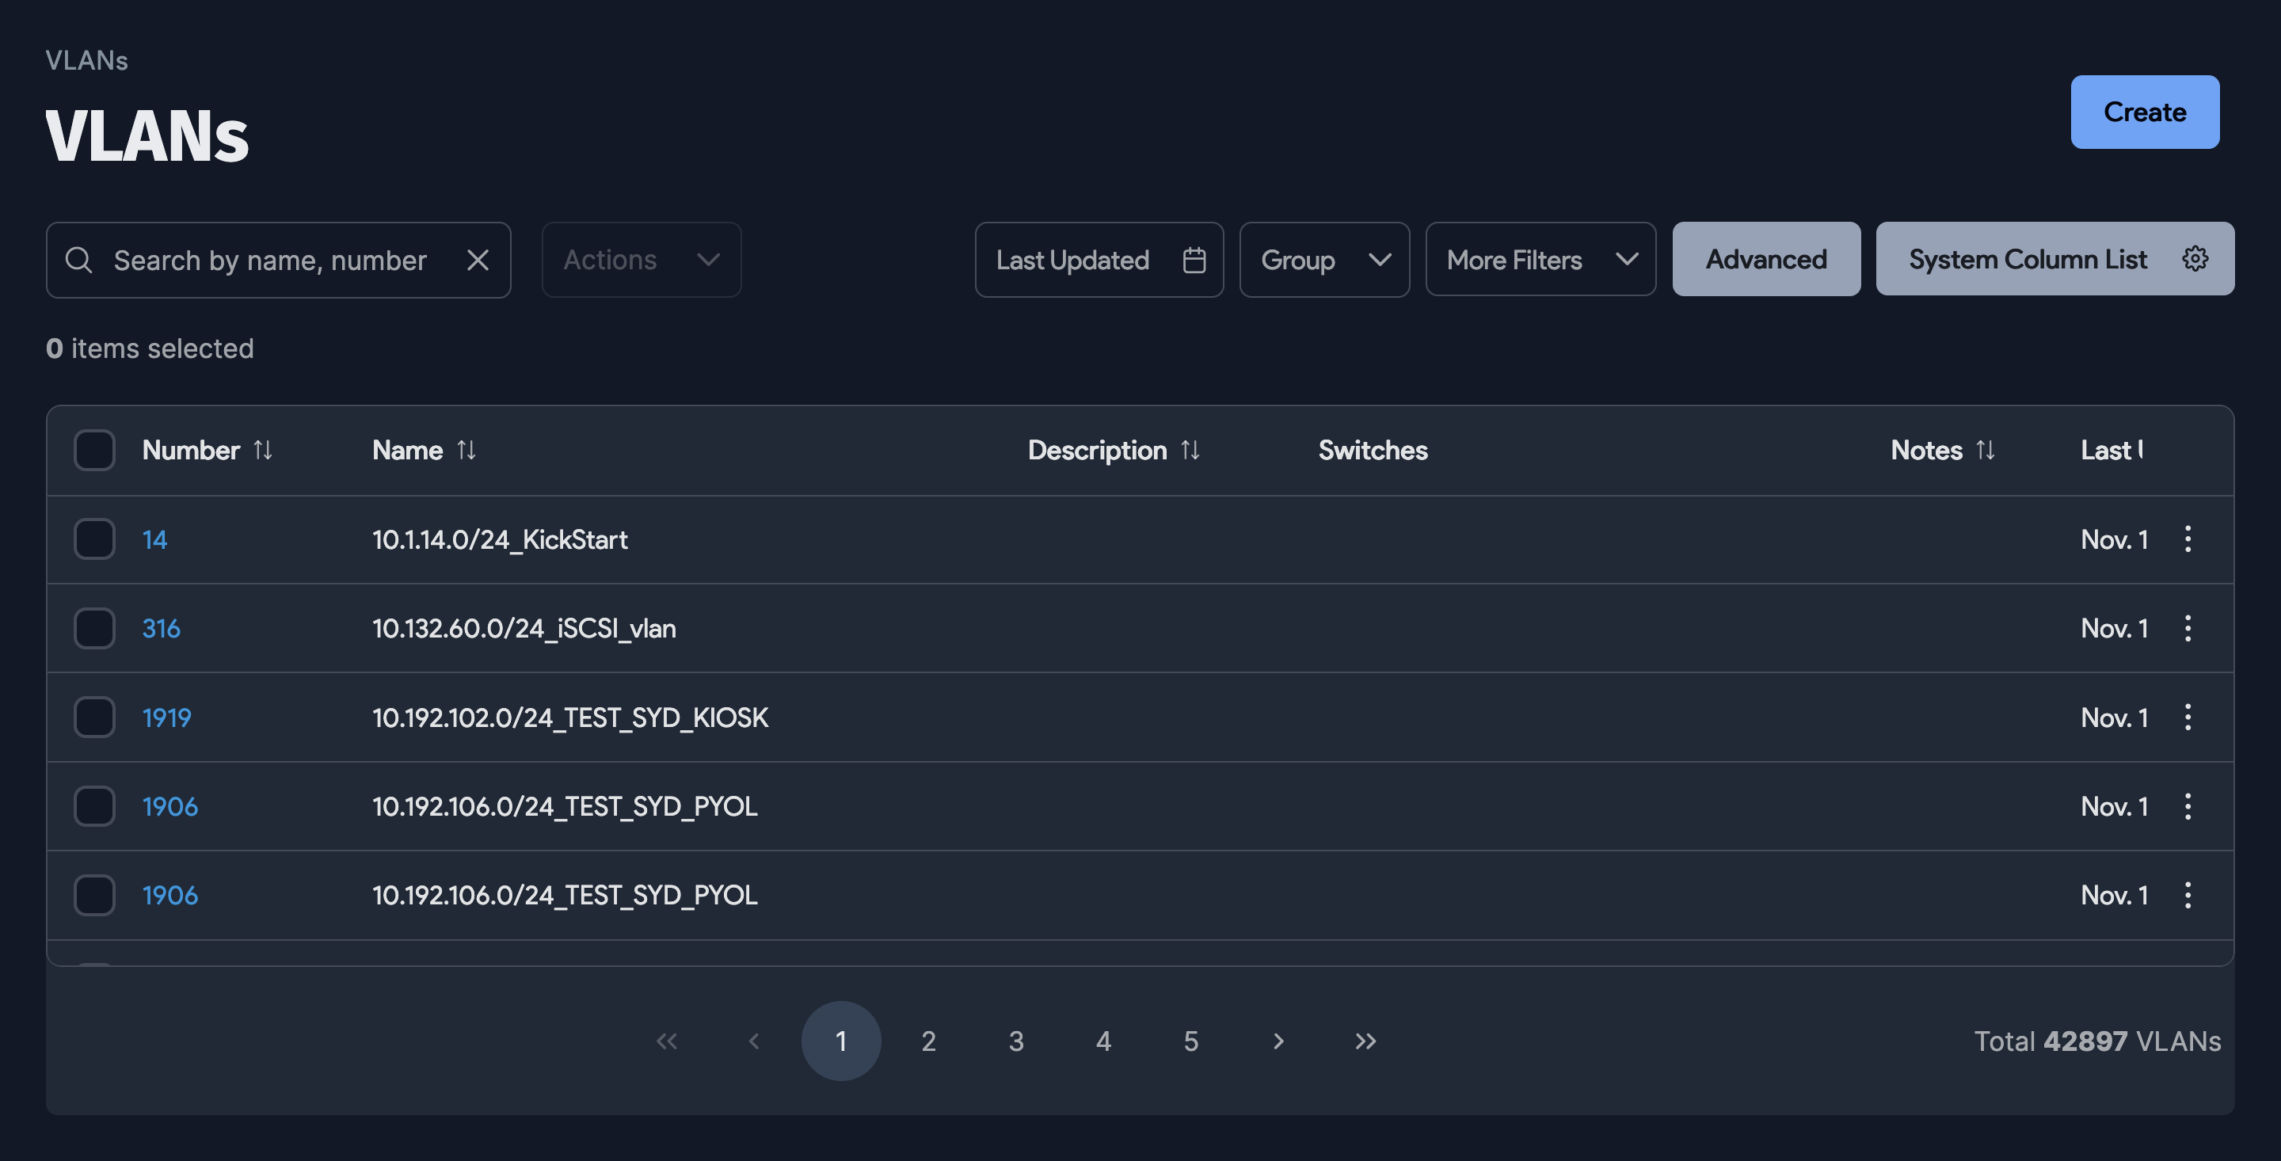The height and width of the screenshot is (1161, 2281).
Task: Open the Actions dropdown
Action: pos(640,260)
